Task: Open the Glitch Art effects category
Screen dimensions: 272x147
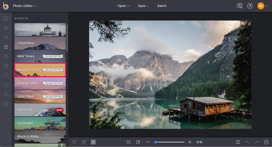Action: tap(40, 110)
